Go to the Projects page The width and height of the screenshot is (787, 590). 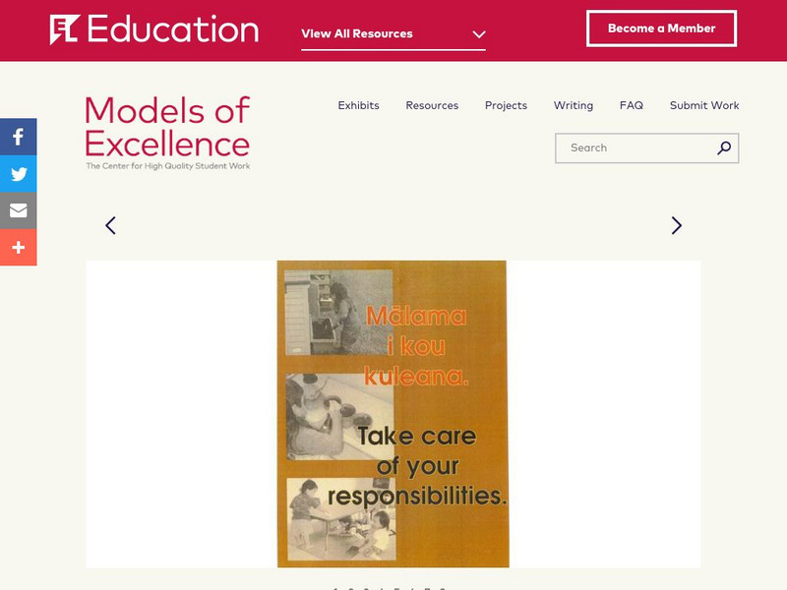[506, 105]
